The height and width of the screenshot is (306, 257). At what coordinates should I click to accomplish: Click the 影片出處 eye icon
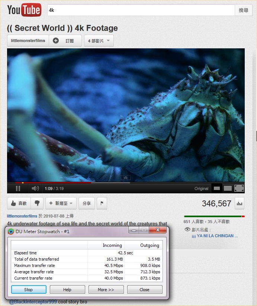point(187,229)
